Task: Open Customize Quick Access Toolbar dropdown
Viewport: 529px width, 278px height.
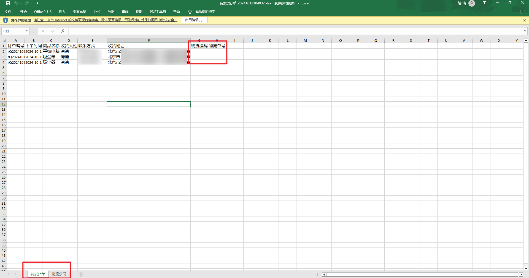Action: 37,3
